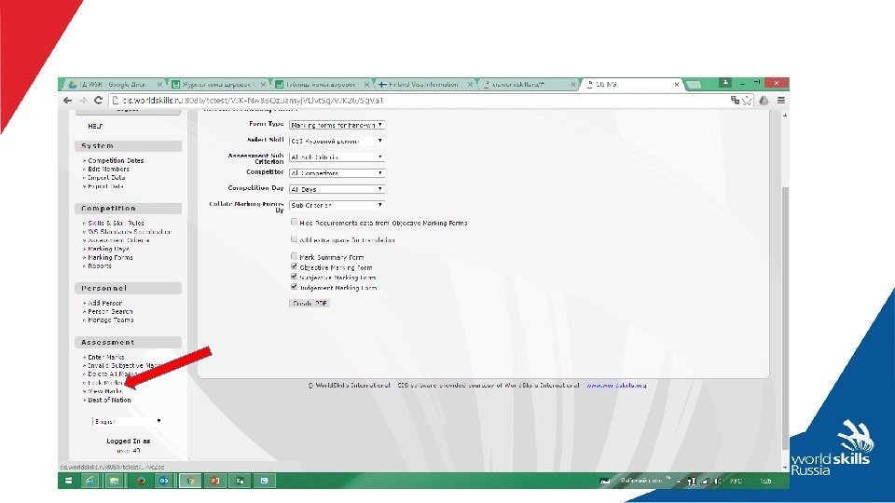Open Excel from the taskbar
The width and height of the screenshot is (895, 503).
coord(240,481)
